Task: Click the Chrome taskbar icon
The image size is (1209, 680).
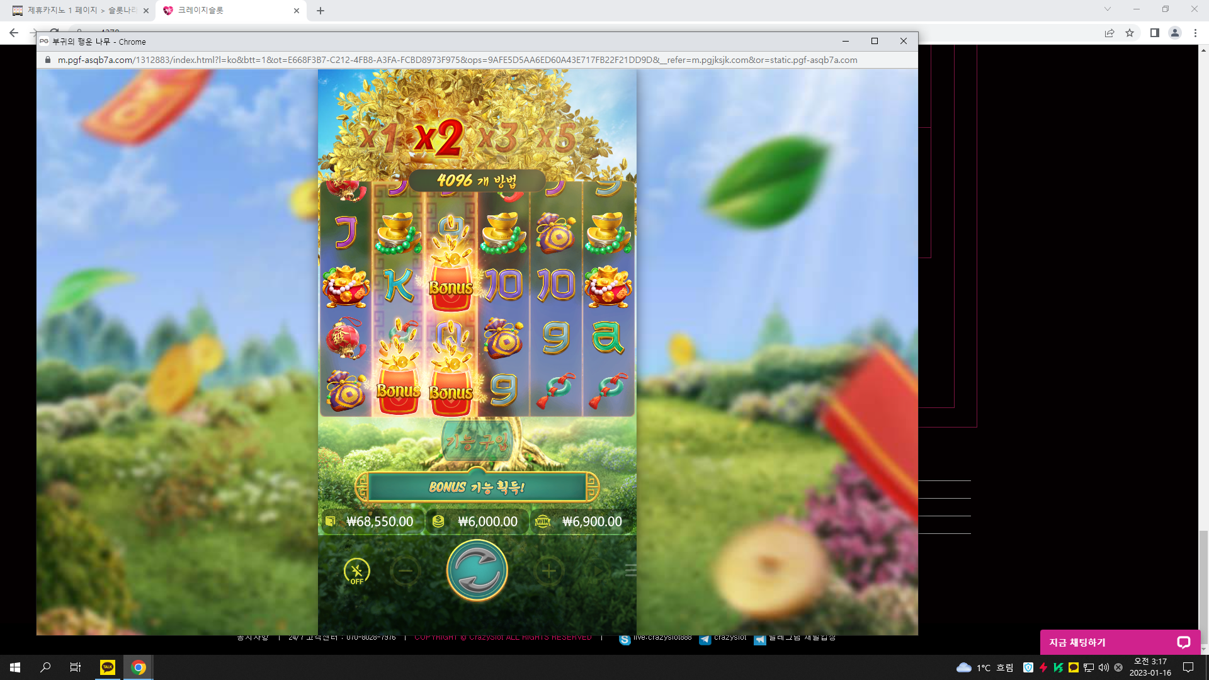Action: (x=139, y=667)
